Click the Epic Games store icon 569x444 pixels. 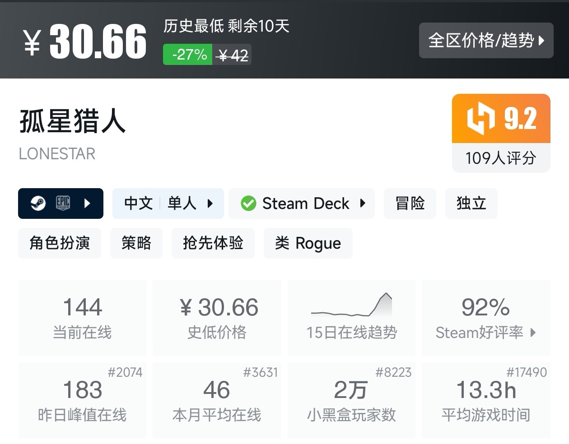pos(63,203)
